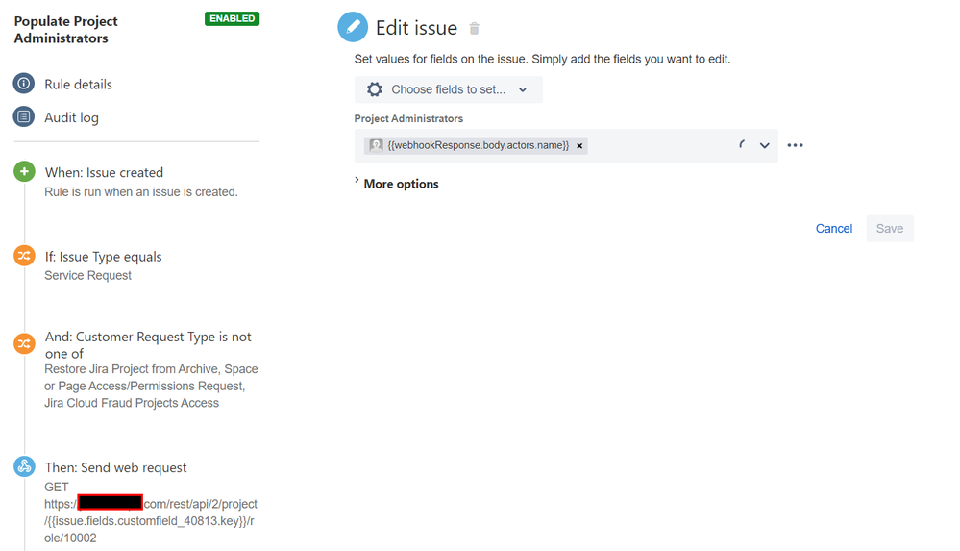Click 'Rule is run when an issue is created.' text
960x551 pixels.
coord(141,191)
